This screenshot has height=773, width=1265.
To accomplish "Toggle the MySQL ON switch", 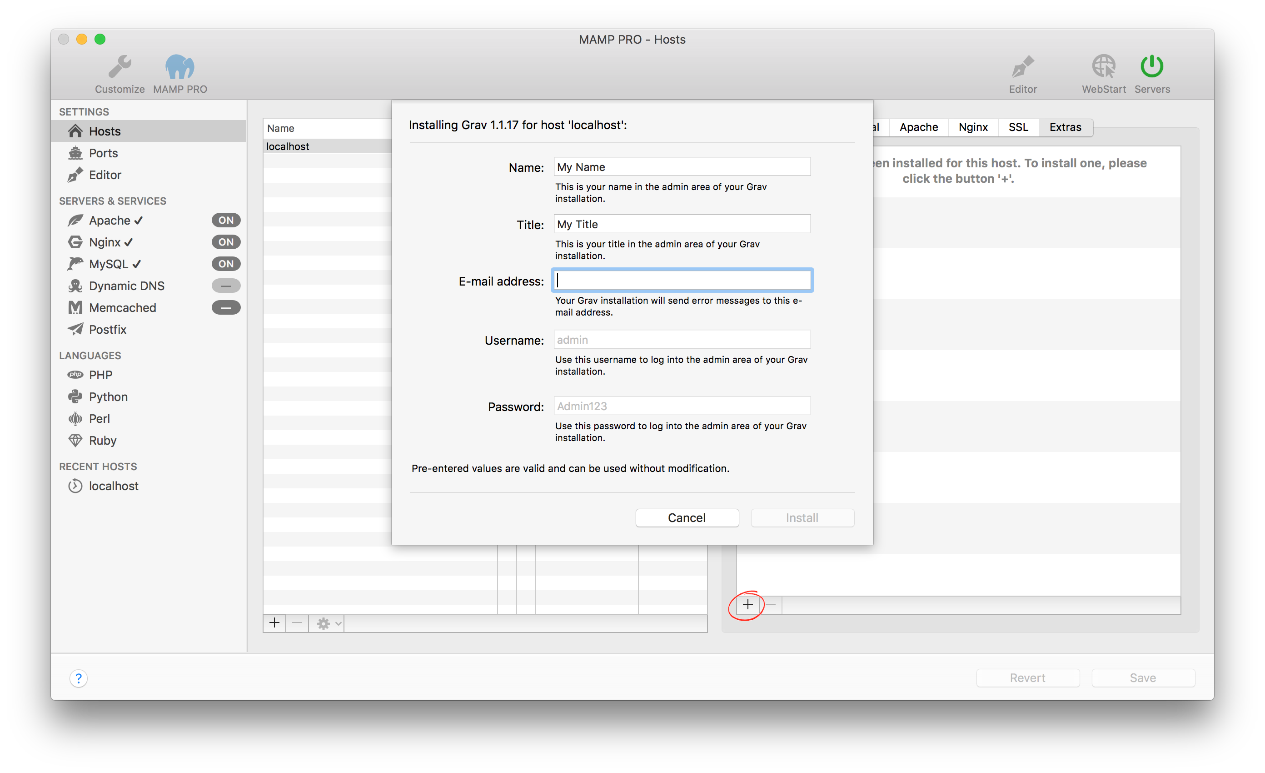I will tap(226, 264).
